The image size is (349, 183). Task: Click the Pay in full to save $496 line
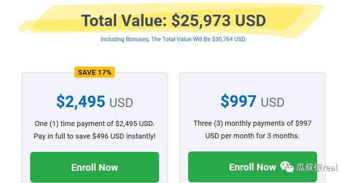pos(94,136)
